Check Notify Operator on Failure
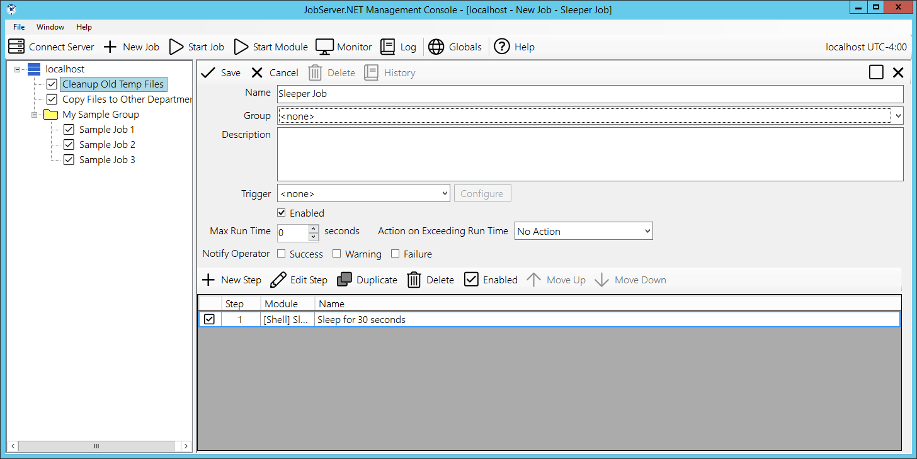 396,254
